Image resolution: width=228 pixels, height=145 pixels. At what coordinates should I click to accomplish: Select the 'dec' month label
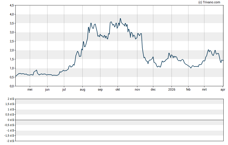(x=153, y=90)
